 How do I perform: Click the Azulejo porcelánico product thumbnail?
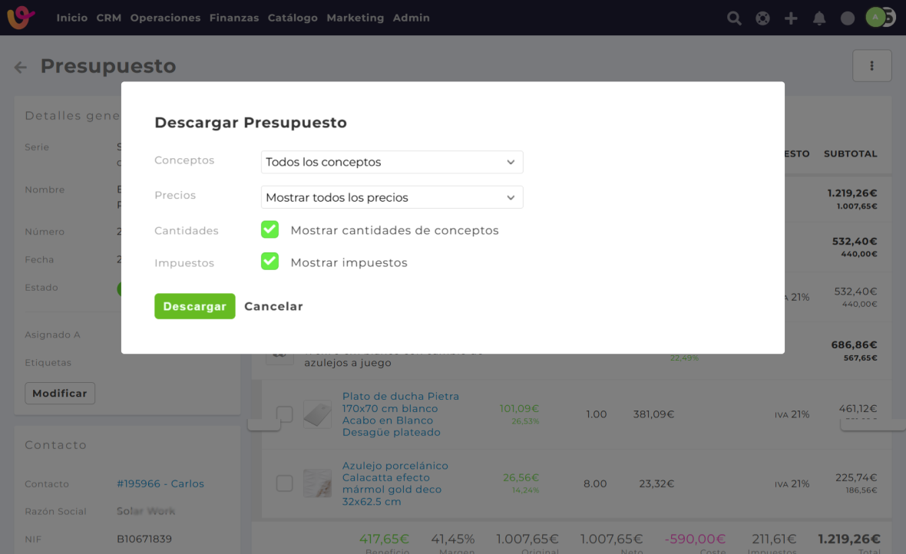[x=317, y=483]
